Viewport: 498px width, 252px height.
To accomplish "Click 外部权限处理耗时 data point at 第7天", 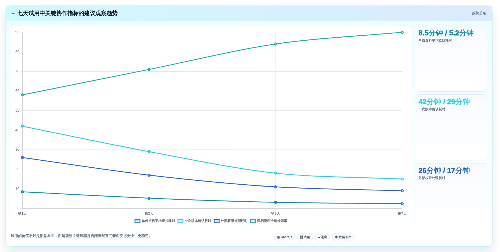I will [402, 191].
